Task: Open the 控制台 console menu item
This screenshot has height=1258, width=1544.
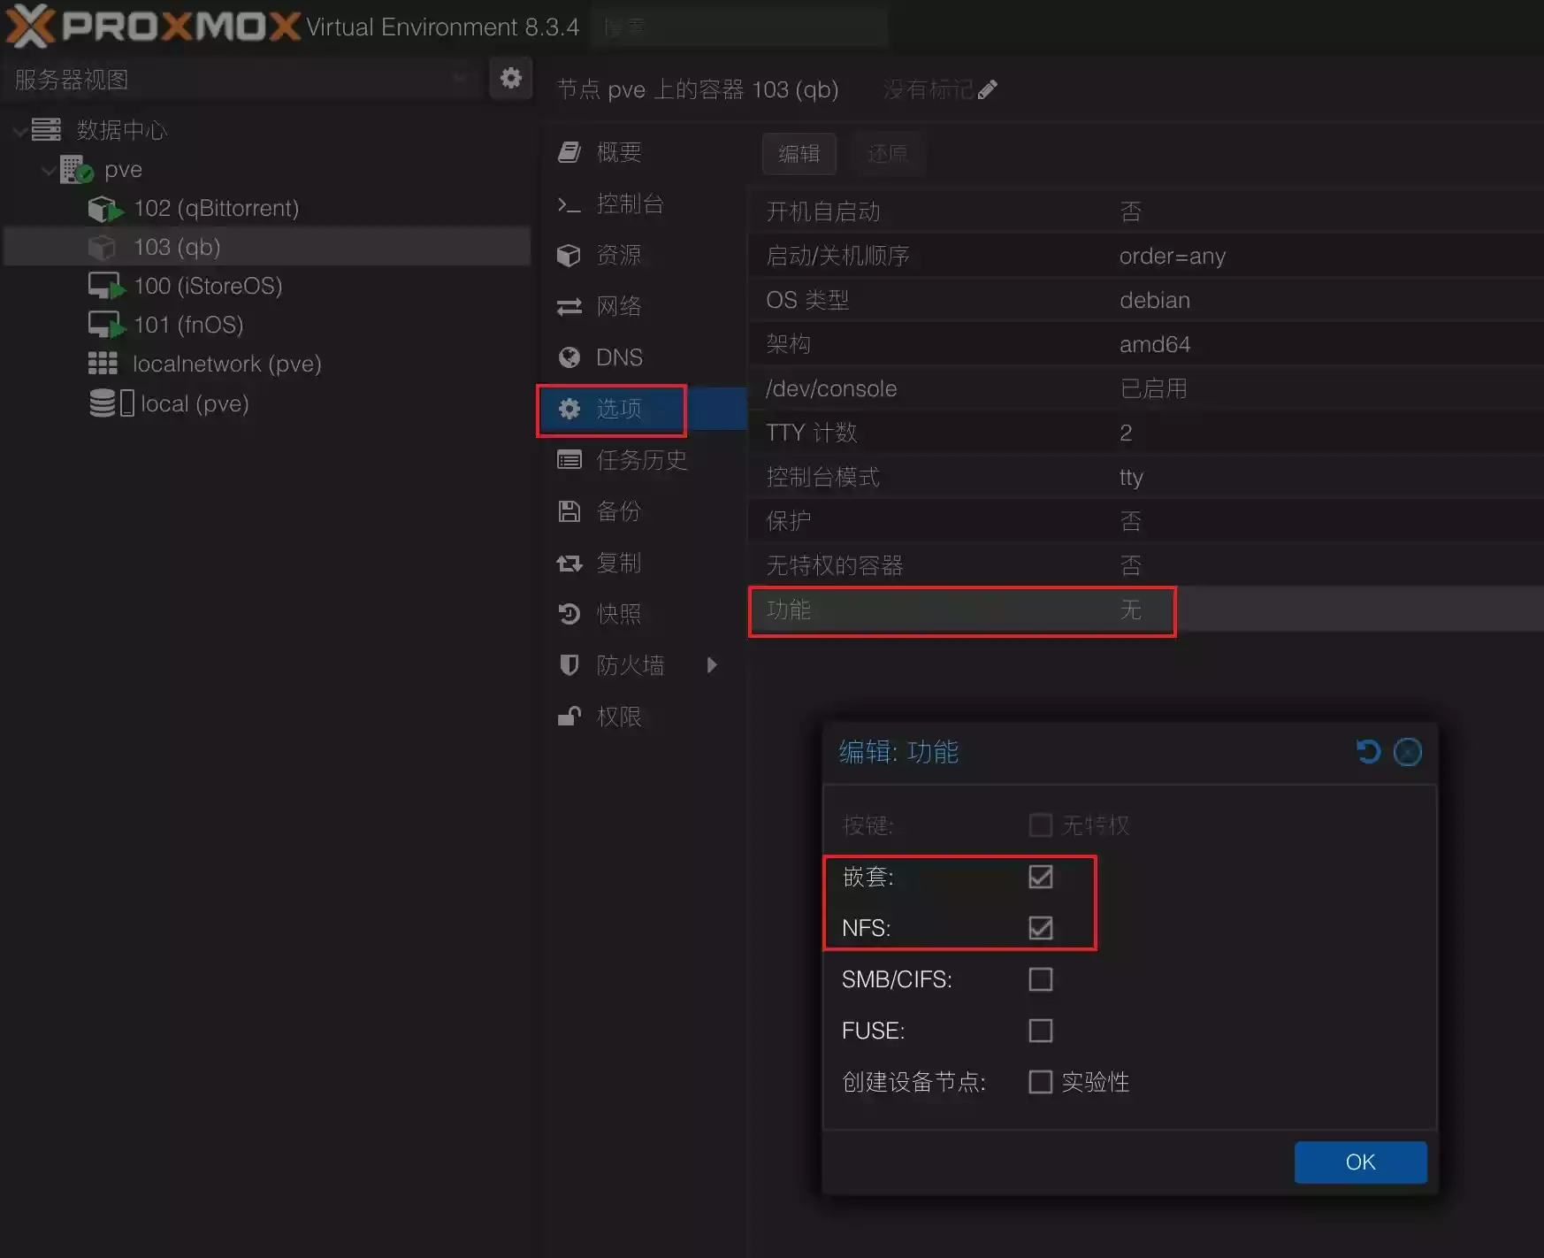Action: (x=629, y=203)
